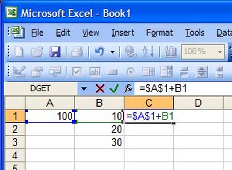Click the Open folder toolbar icon
Screen dimensions: 232x170
coord(37,51)
